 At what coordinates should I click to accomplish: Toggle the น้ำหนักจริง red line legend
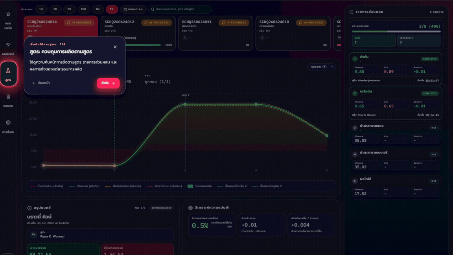[x=46, y=186]
